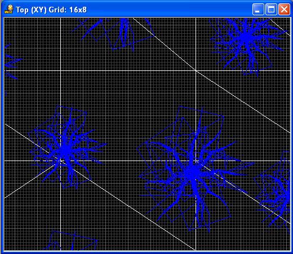Click the long diagonal white line below the mid-sized plant
The width and height of the screenshot is (293, 254).
tap(131, 207)
